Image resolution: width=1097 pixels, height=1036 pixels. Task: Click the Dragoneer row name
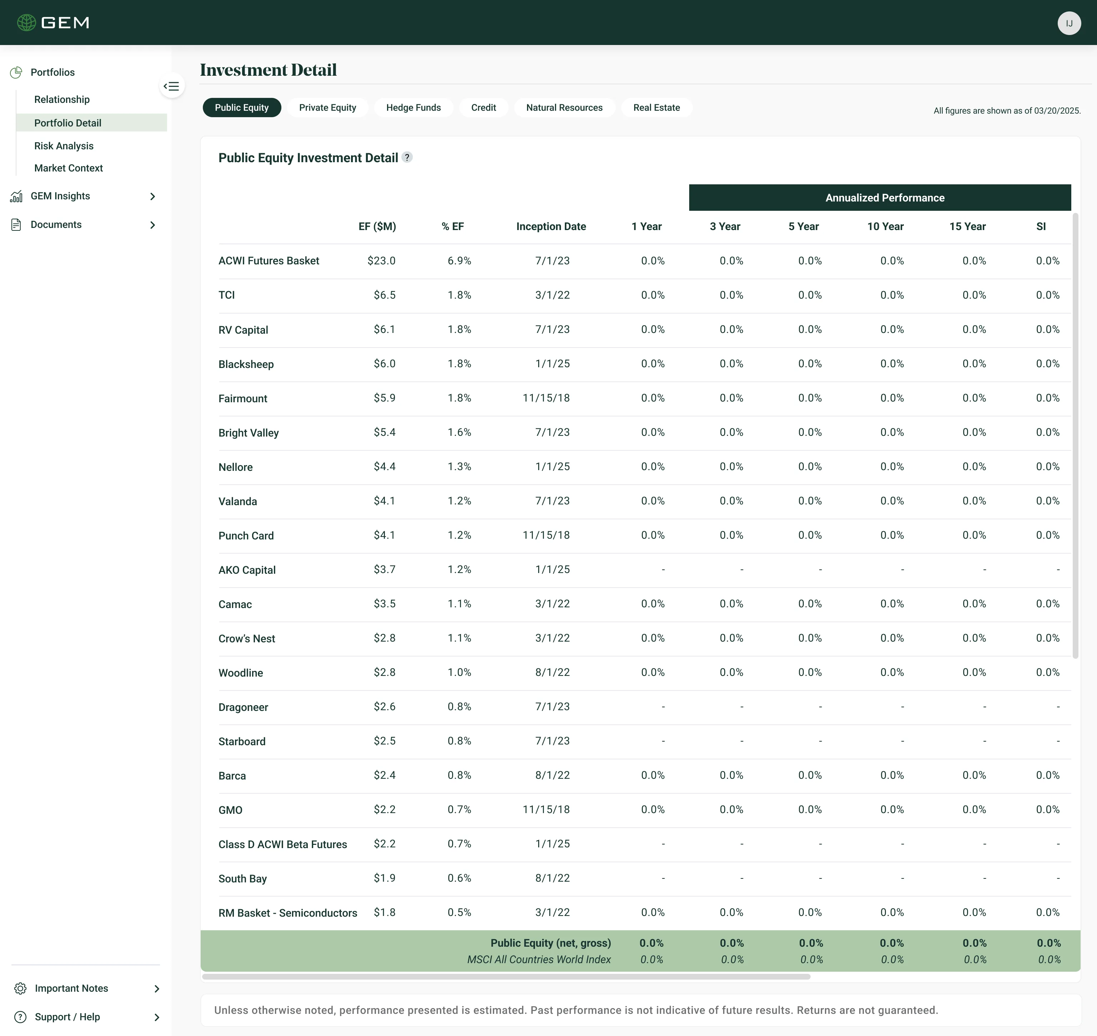[244, 707]
